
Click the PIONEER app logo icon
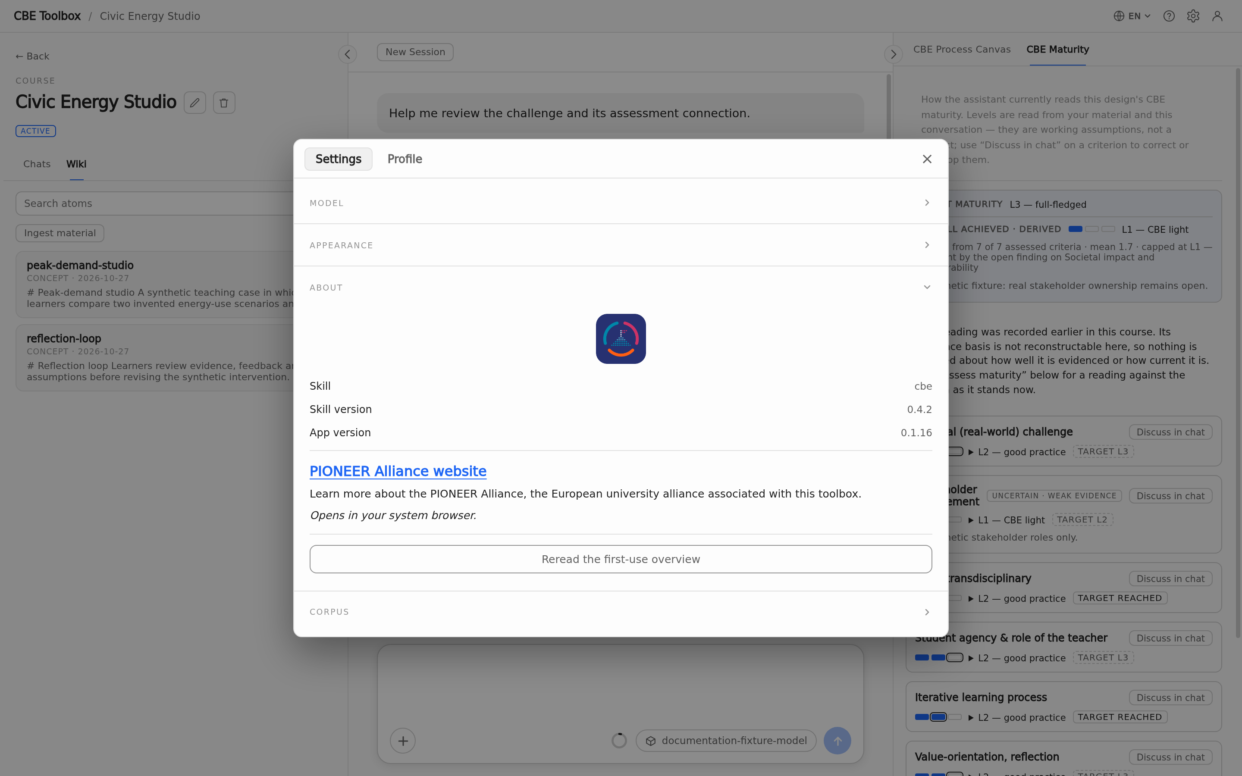tap(621, 339)
